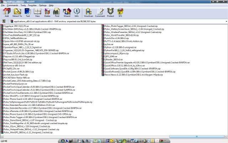Open the Help menu
228x143 pixels.
pos(51,5)
